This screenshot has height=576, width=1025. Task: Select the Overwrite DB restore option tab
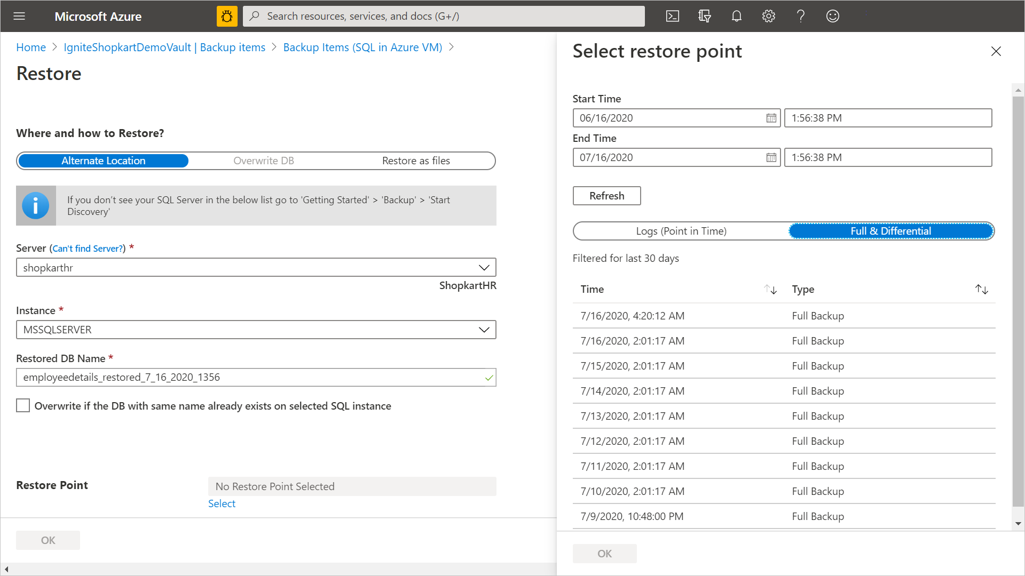[x=264, y=161]
